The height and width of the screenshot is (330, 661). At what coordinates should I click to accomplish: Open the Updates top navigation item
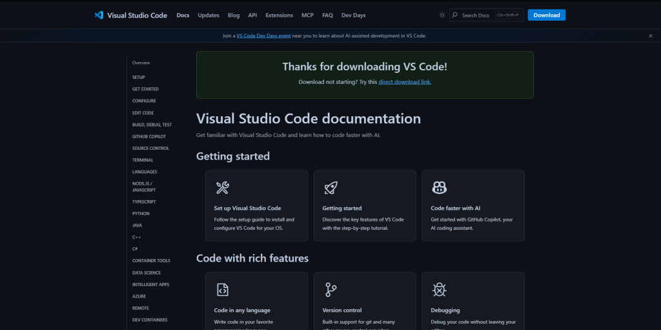click(x=208, y=15)
